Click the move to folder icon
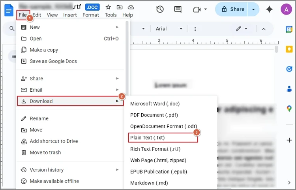 [120, 7]
